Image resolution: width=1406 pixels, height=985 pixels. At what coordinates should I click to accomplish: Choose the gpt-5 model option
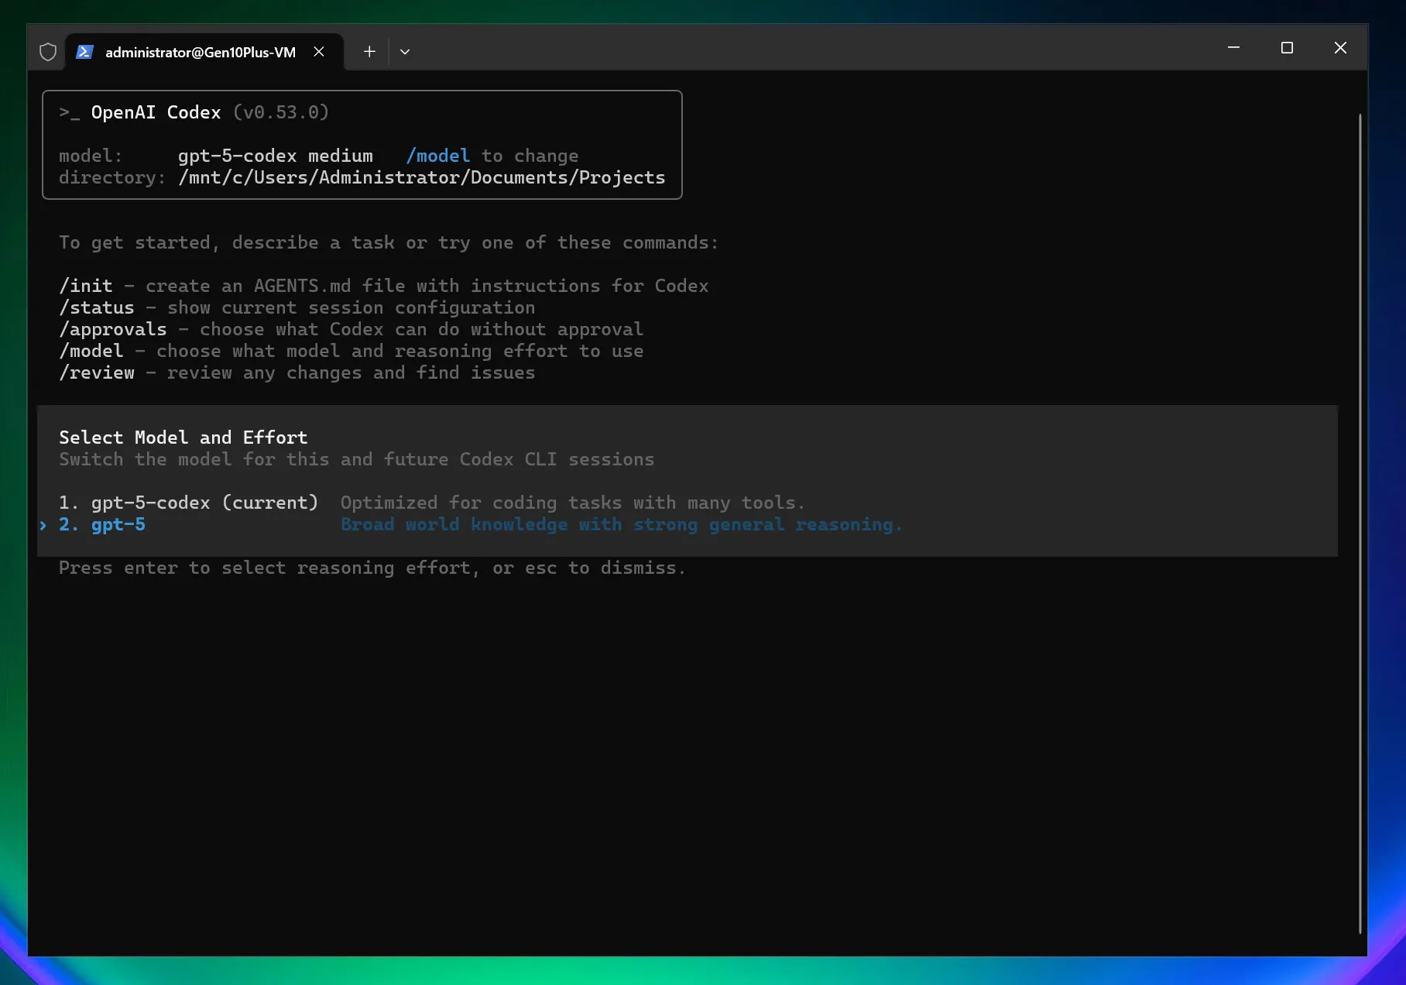pos(118,525)
